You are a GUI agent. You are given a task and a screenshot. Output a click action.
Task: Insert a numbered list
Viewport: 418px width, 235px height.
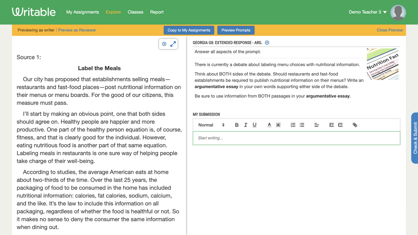tap(293, 125)
